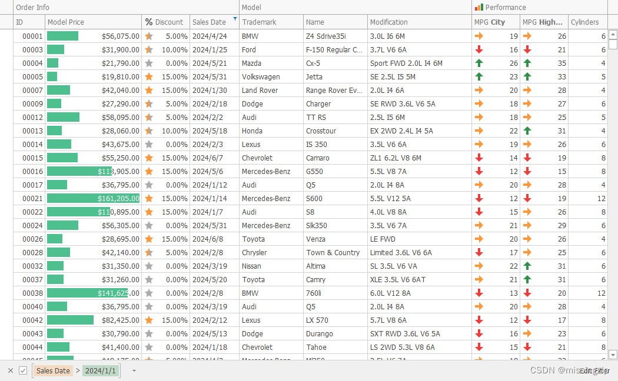This screenshot has height=381, width=618.
Task: Click MPG Highway orange arrow for Audi S8
Action: [x=527, y=212]
